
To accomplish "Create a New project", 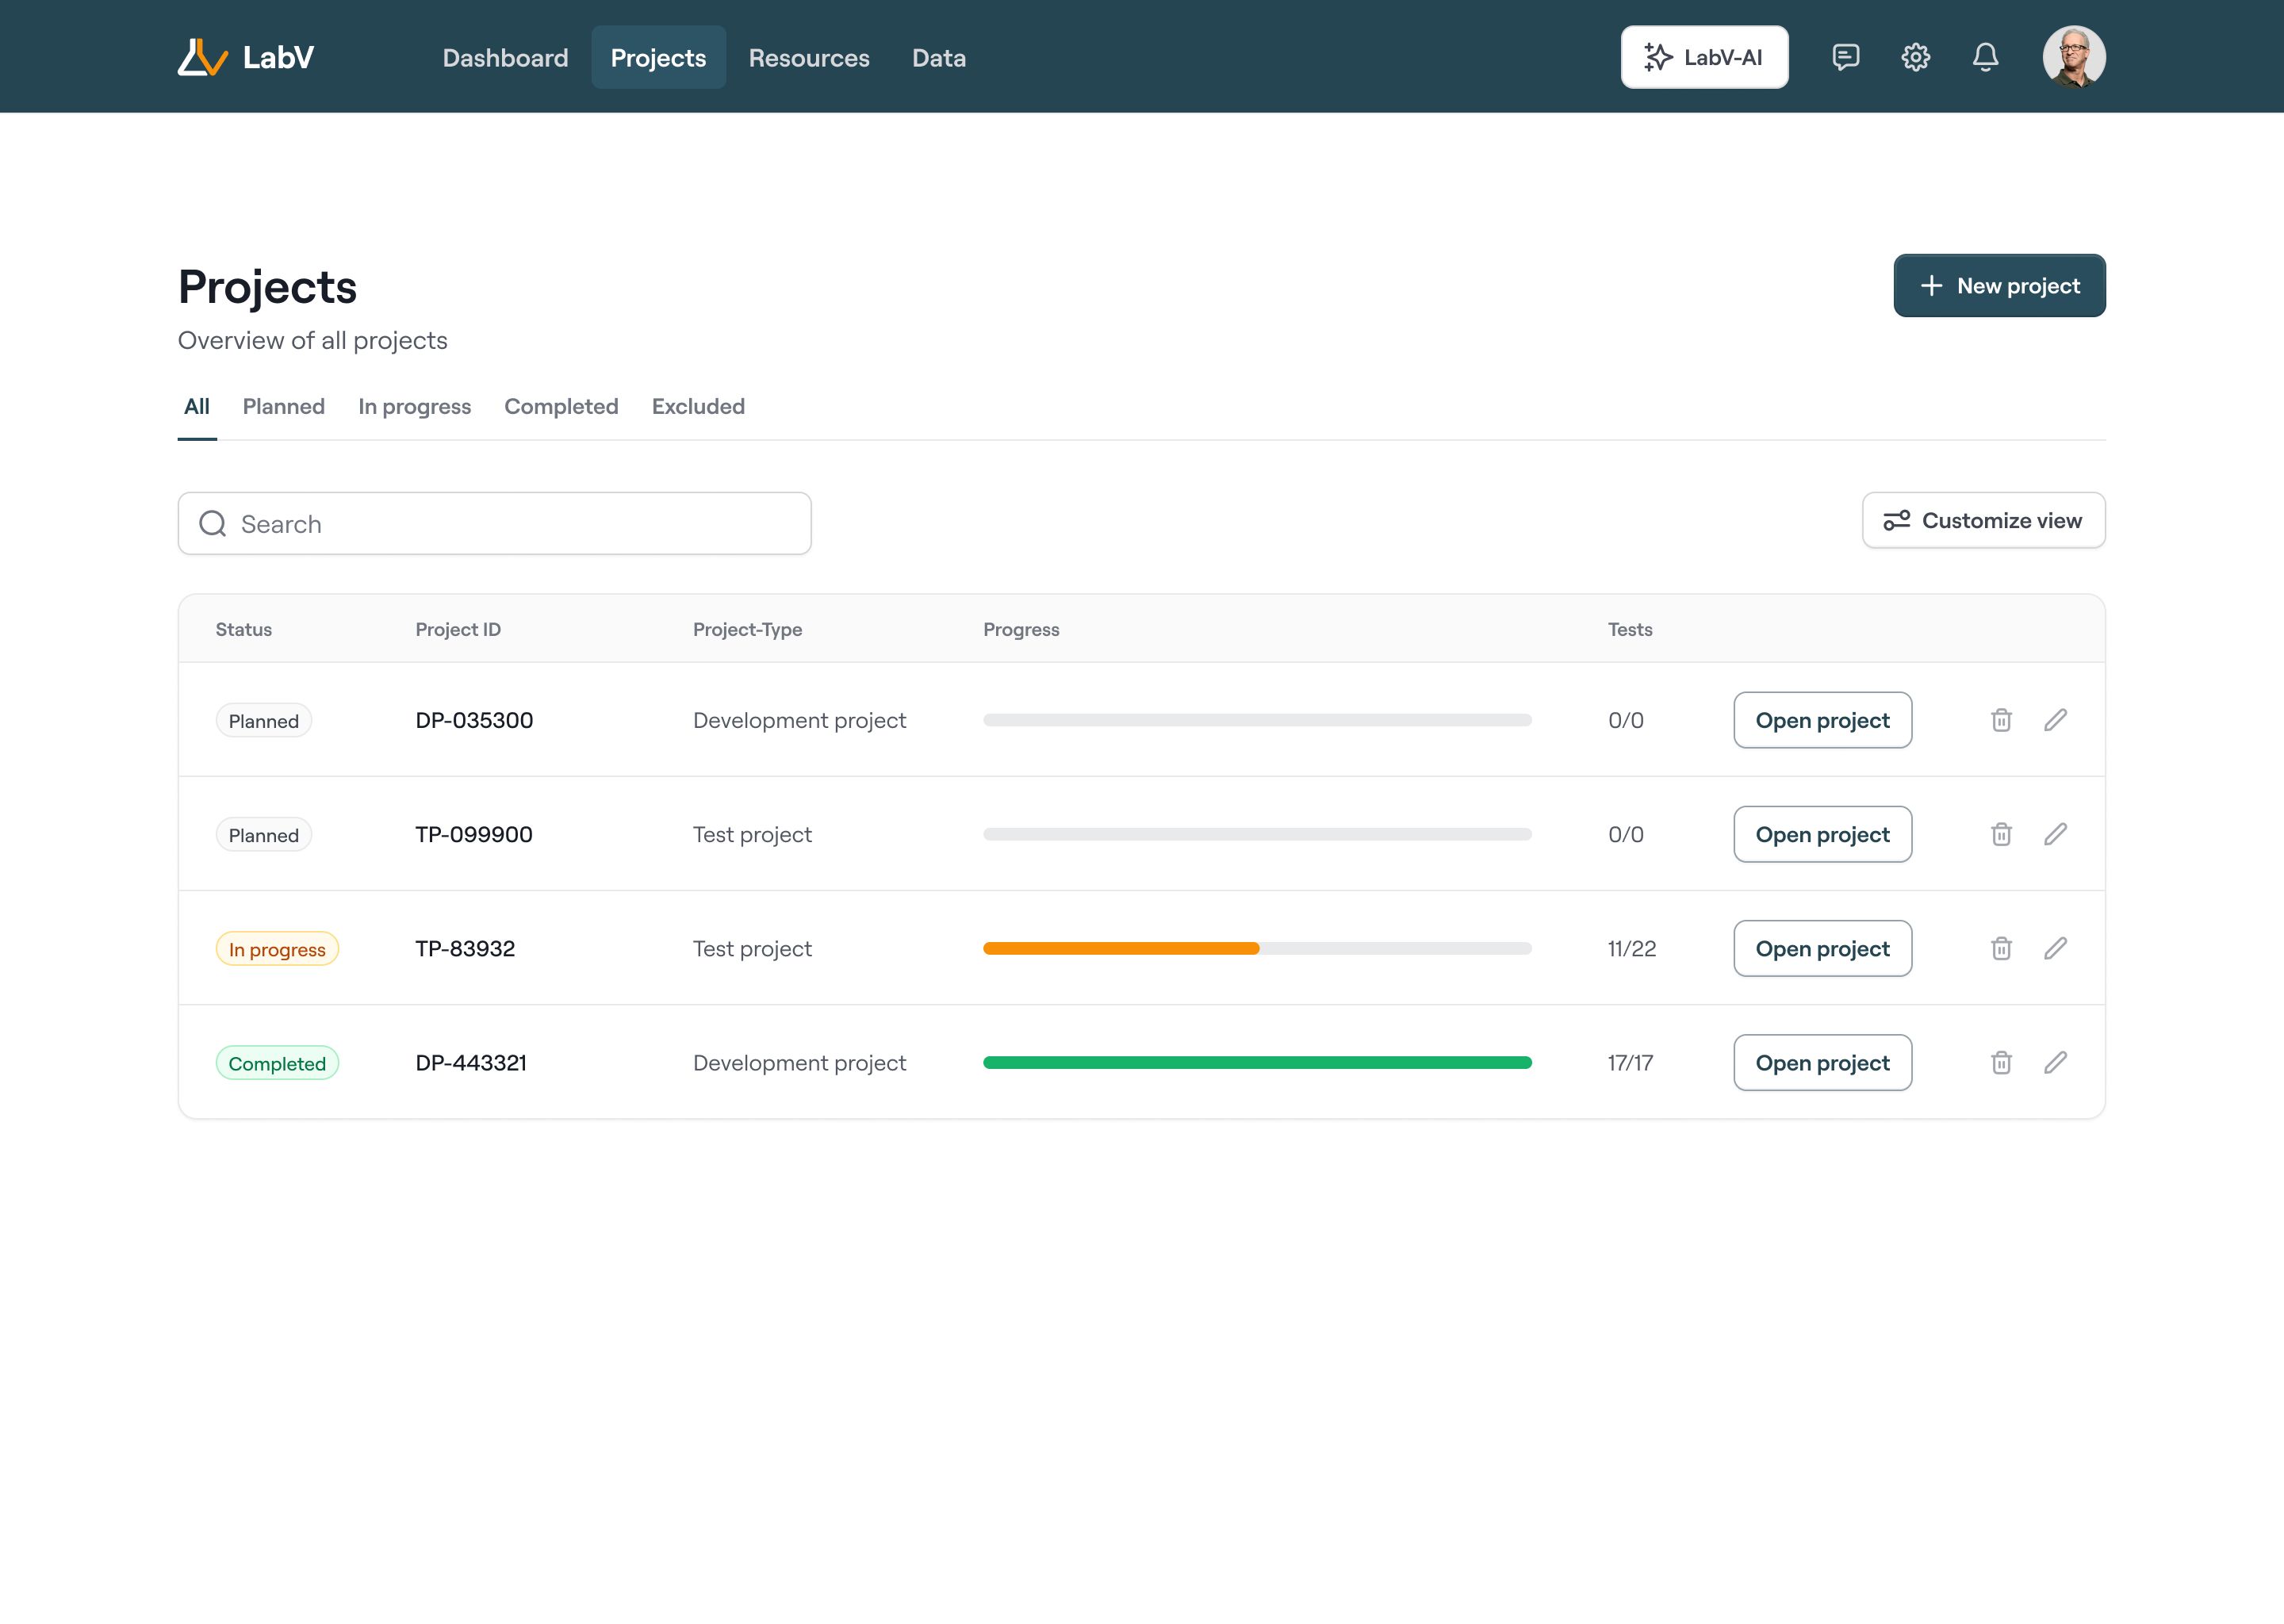I will point(1999,286).
